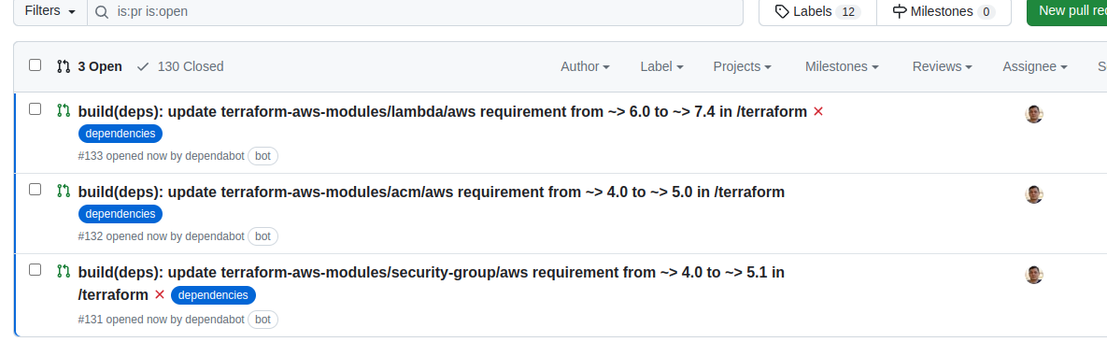Switch to the 3 Open pull requests

pos(90,66)
